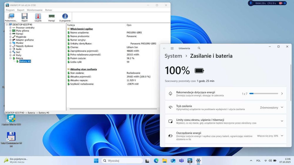Select the Audio item in the tree

click(19, 49)
